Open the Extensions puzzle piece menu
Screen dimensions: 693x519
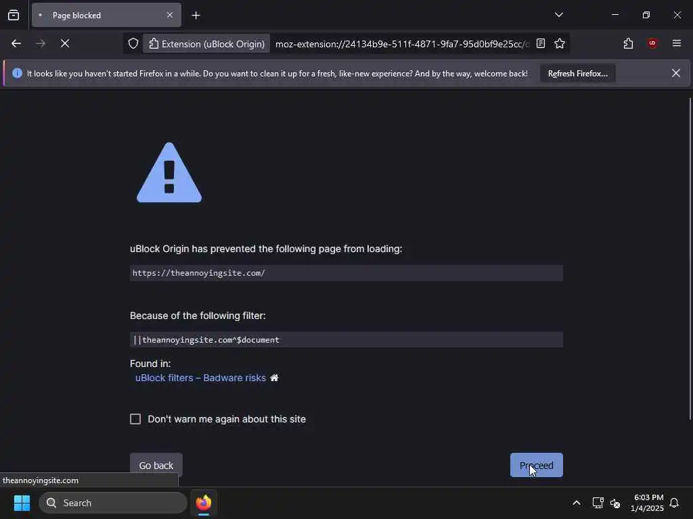pos(628,43)
